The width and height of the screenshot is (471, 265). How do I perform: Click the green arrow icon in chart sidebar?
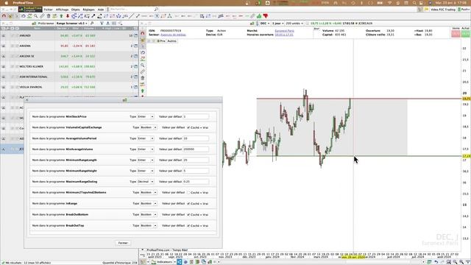pos(143,91)
